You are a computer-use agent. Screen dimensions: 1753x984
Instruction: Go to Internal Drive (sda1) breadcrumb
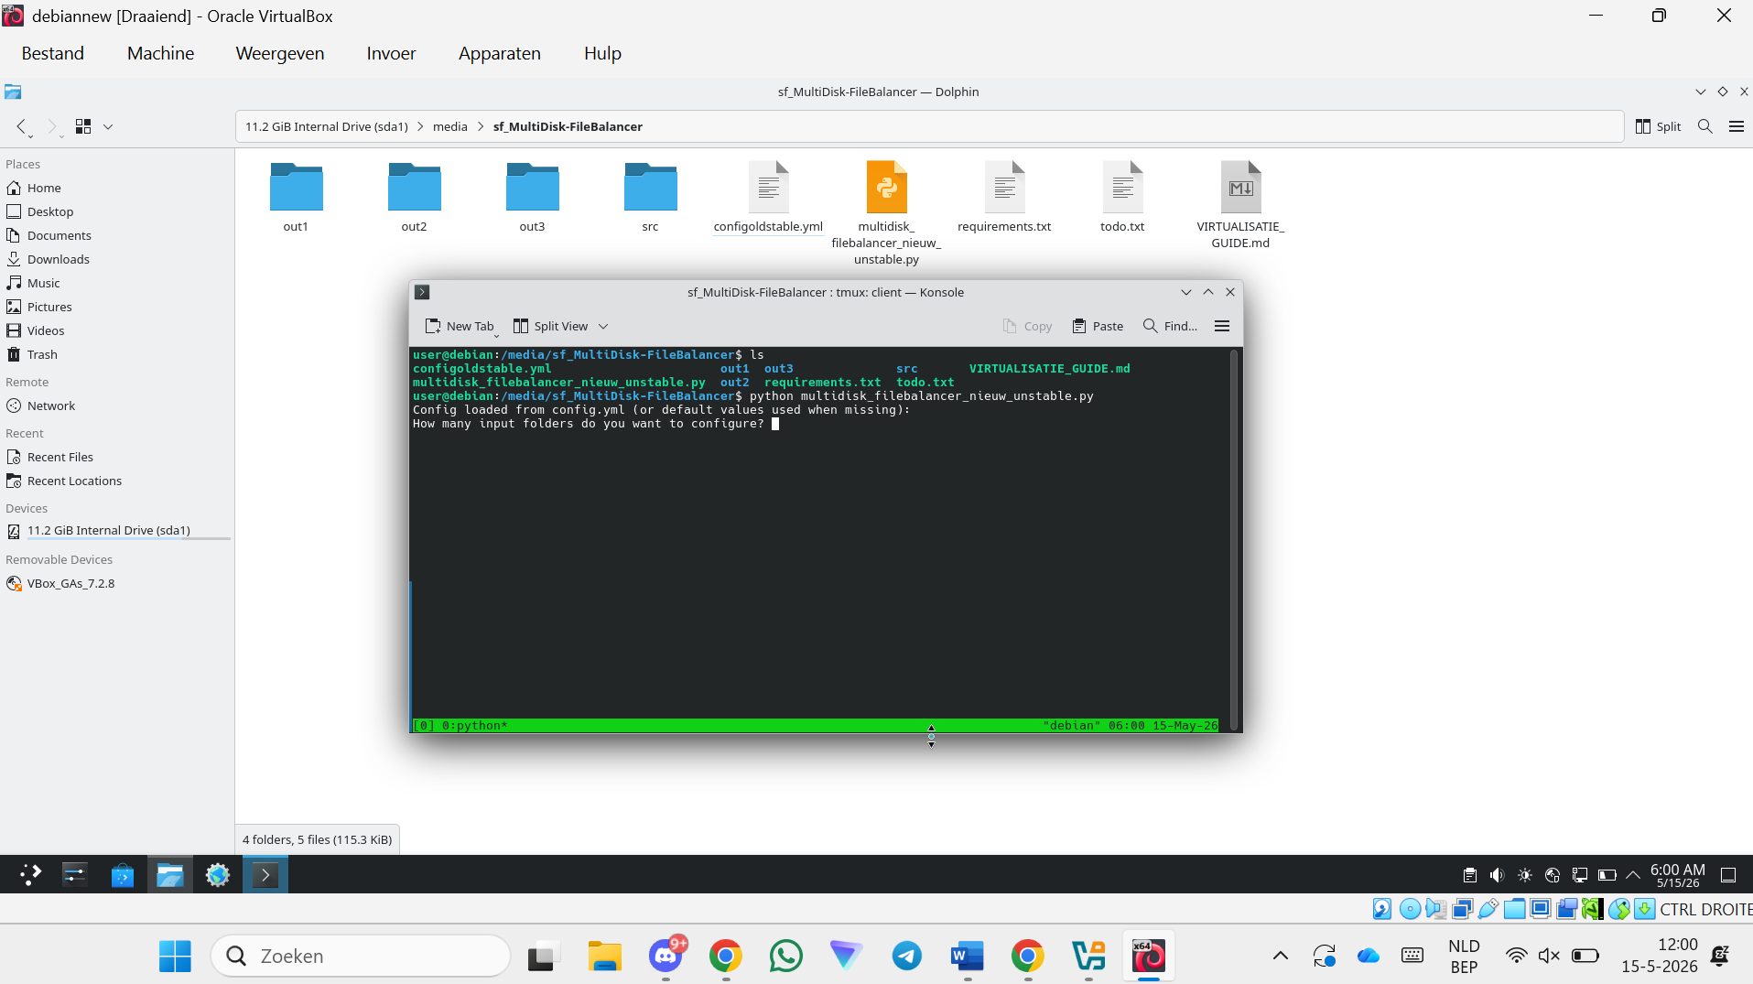[x=326, y=126]
